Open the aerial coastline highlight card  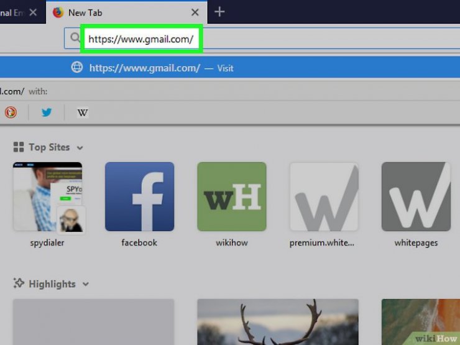(x=421, y=322)
